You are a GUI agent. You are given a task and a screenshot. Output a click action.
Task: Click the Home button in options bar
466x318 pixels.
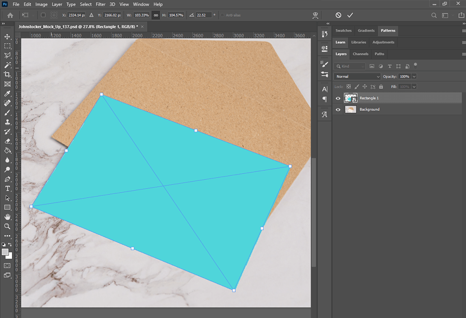pos(10,15)
